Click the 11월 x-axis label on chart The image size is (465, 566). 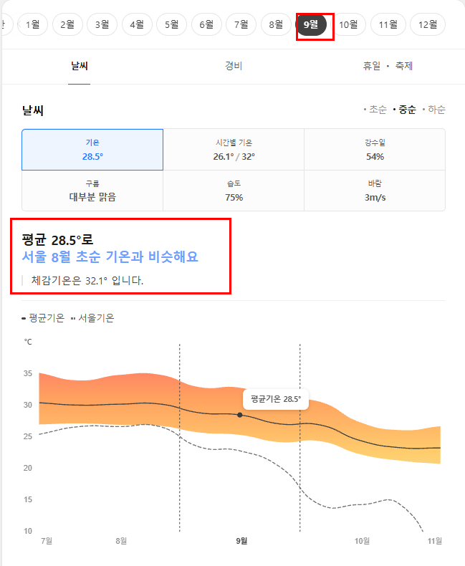click(435, 541)
